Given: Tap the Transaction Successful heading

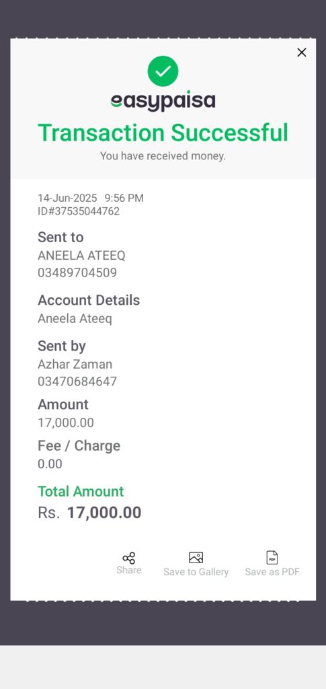Looking at the screenshot, I should (163, 133).
